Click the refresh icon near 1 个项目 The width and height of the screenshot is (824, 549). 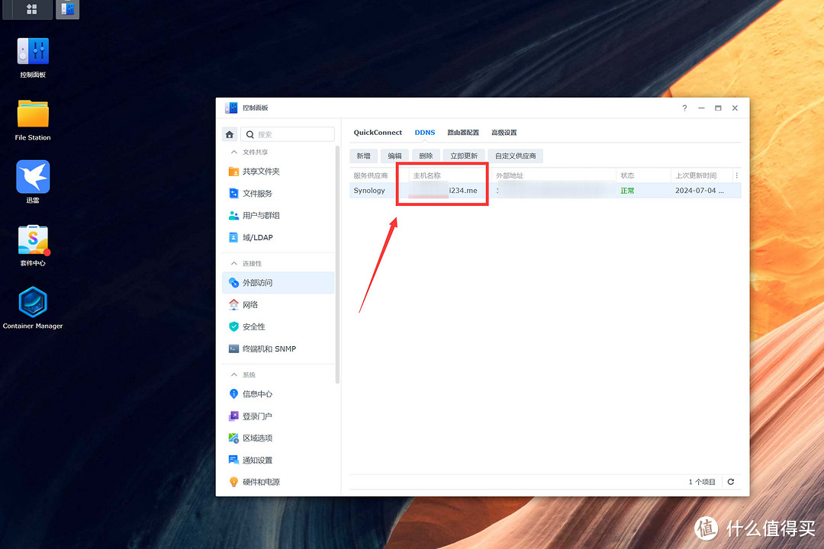pyautogui.click(x=730, y=482)
